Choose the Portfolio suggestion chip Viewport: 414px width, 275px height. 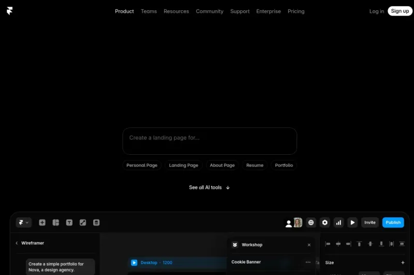pyautogui.click(x=284, y=165)
